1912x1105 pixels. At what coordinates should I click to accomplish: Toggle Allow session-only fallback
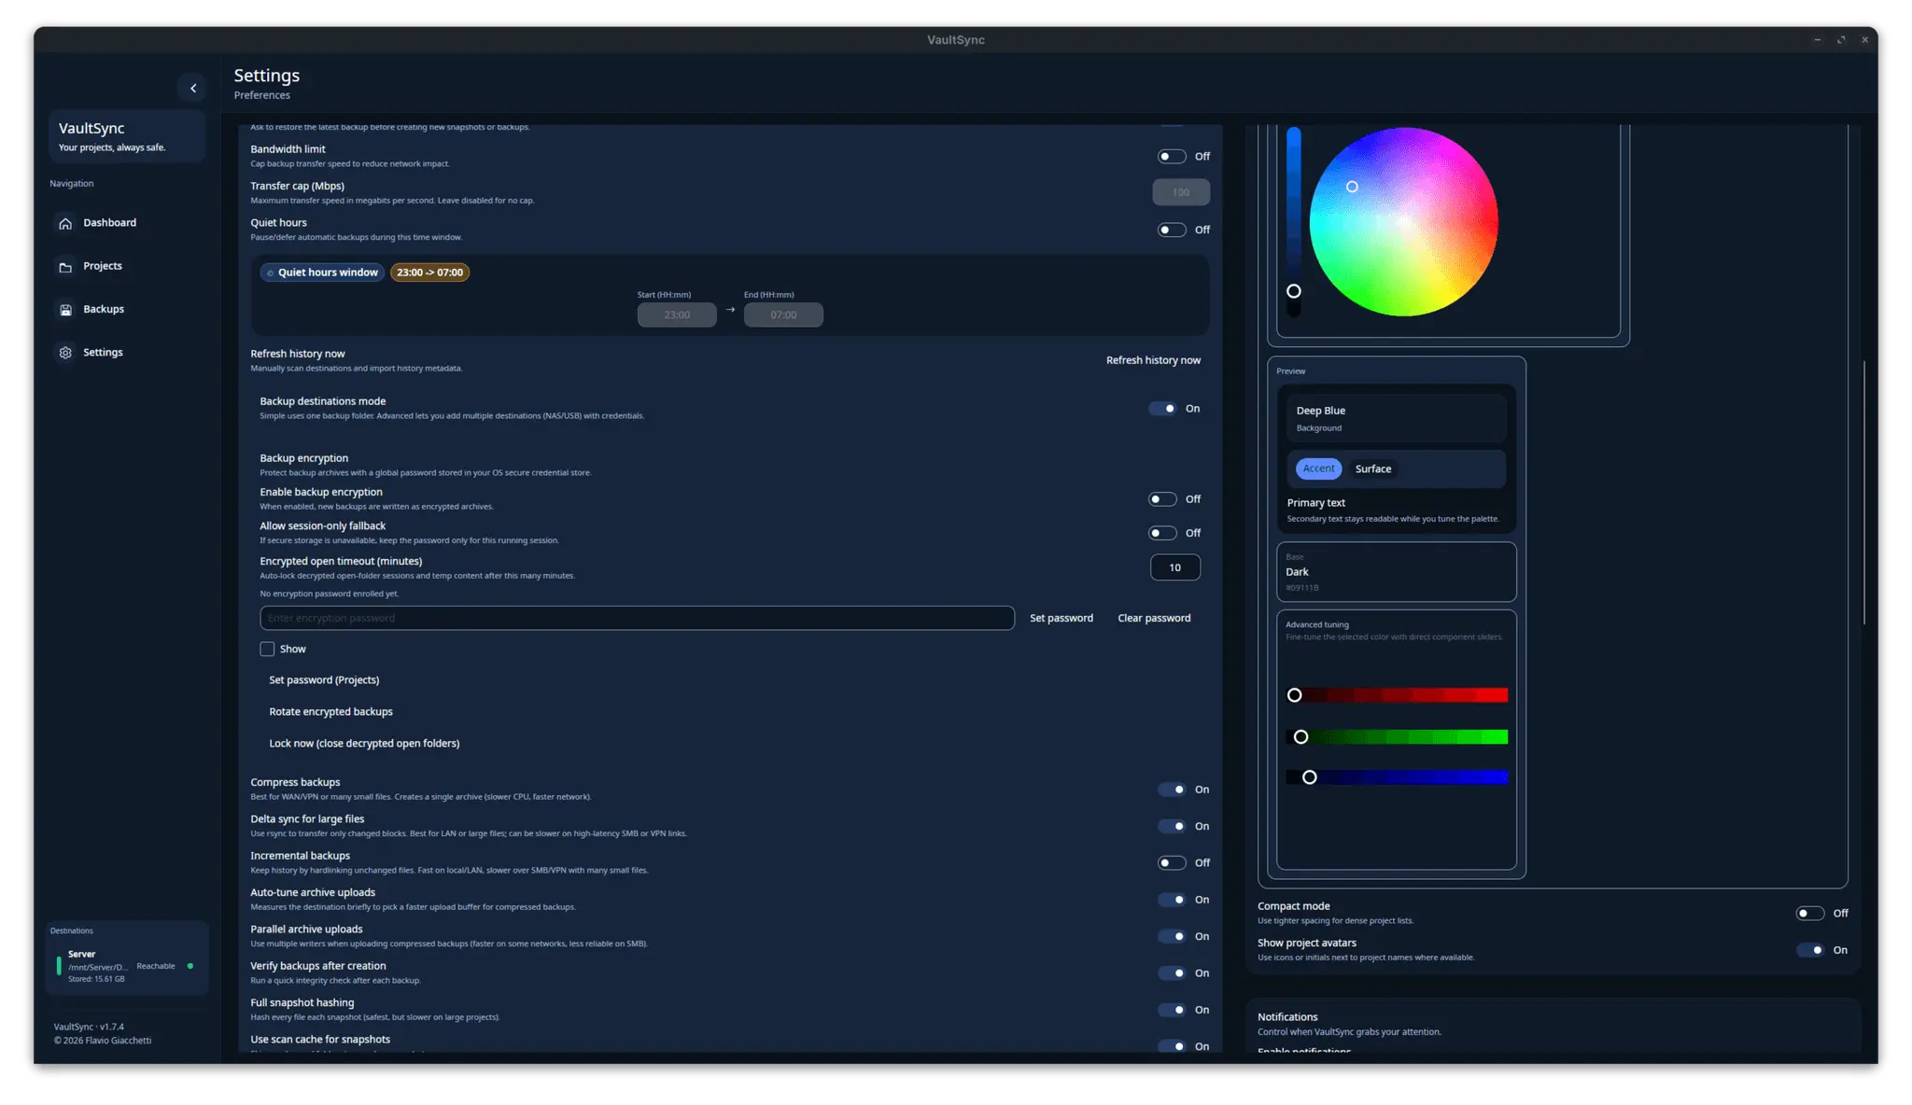[x=1162, y=533]
